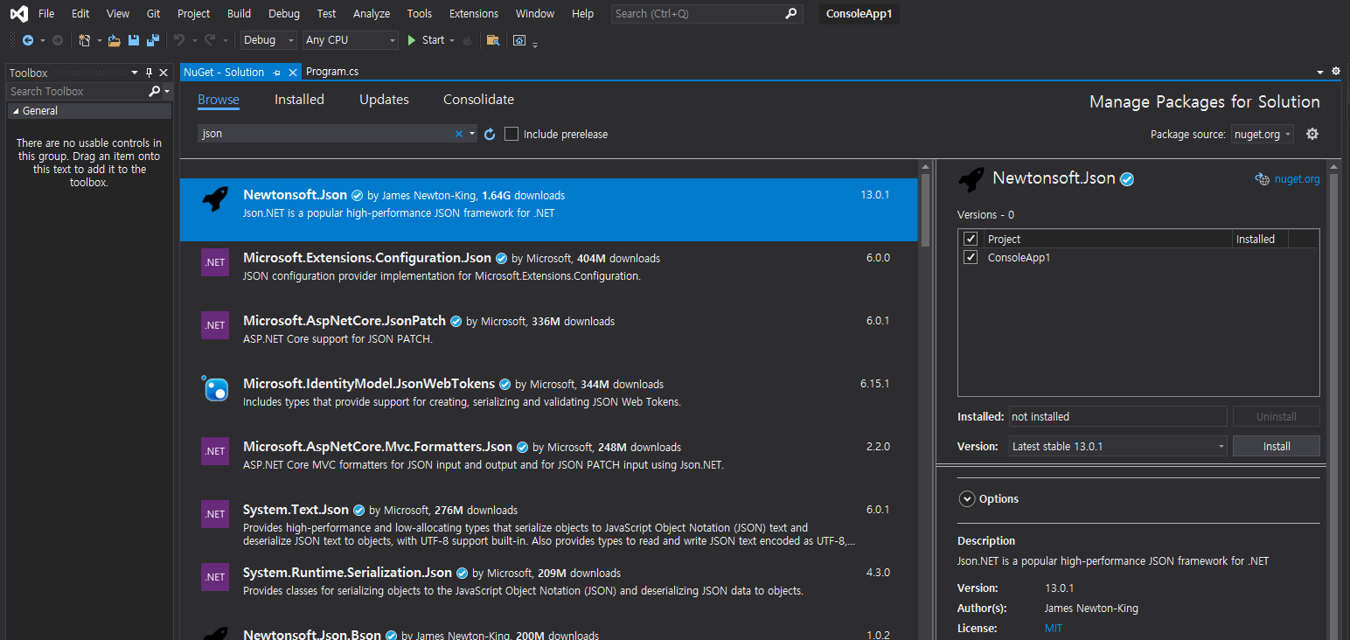
Task: Click the System.Text.Json .NET icon
Action: click(215, 514)
